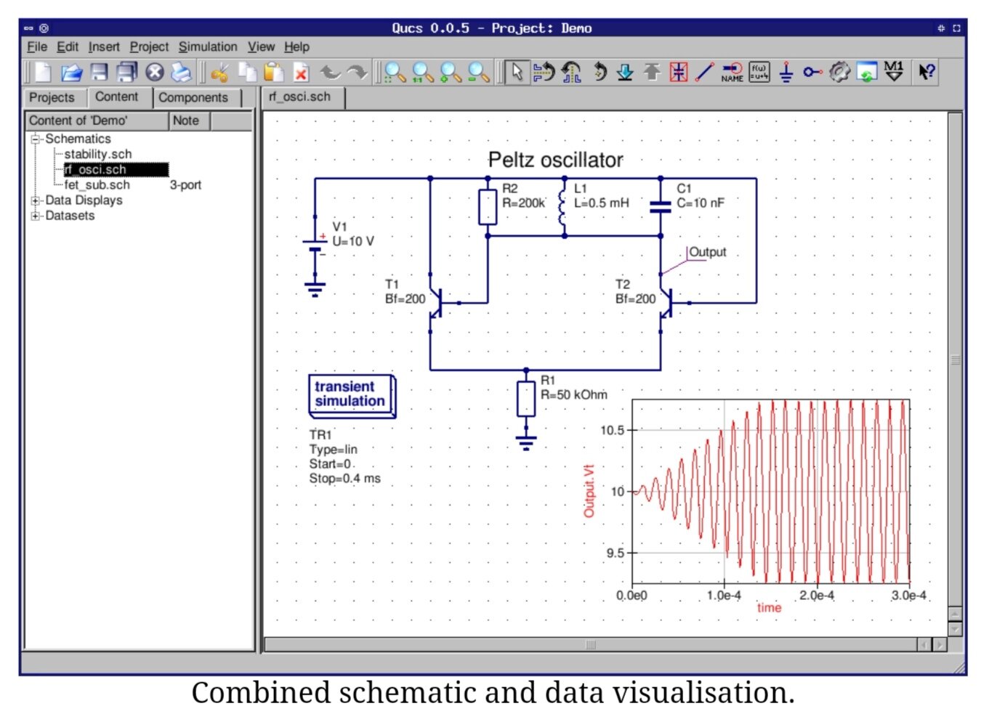Start simulation with the gear icon

tap(839, 72)
